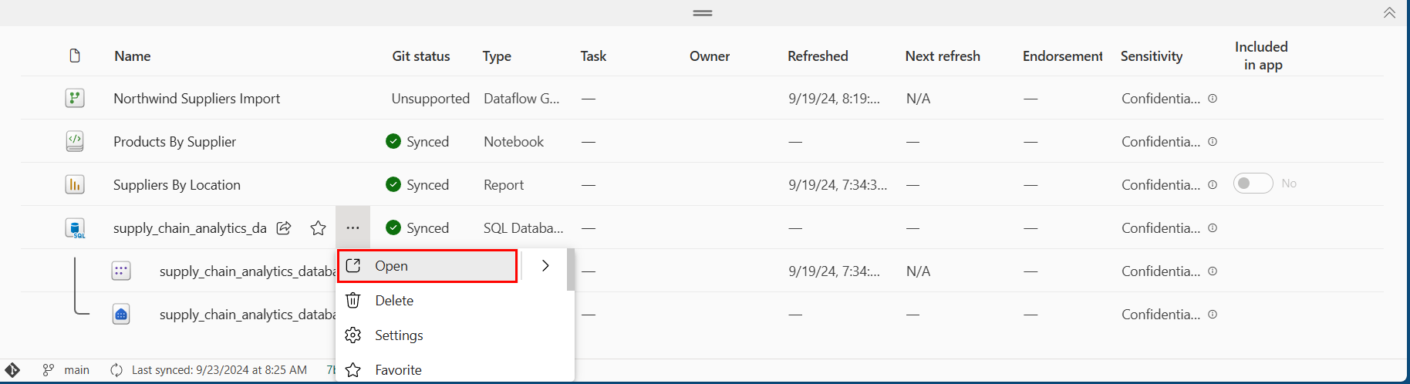1410x384 pixels.
Task: Click the Products By Supplier notebook icon
Action: (x=75, y=141)
